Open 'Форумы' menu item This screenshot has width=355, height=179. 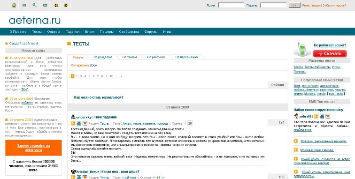coord(151,32)
